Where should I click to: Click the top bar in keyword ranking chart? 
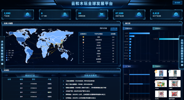[x=140, y=33]
